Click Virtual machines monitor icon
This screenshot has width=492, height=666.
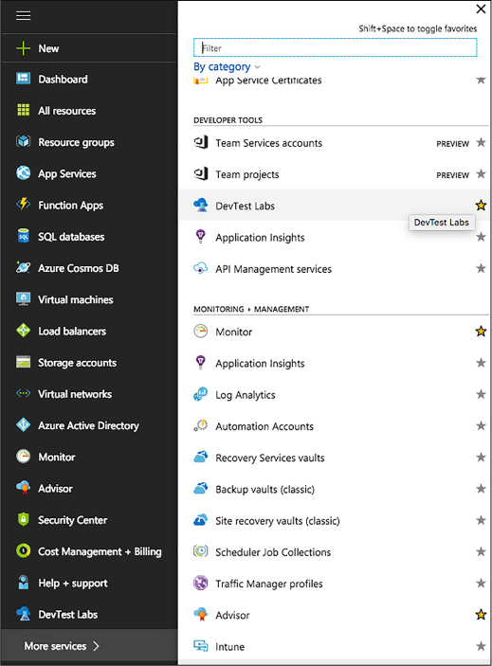point(23,298)
